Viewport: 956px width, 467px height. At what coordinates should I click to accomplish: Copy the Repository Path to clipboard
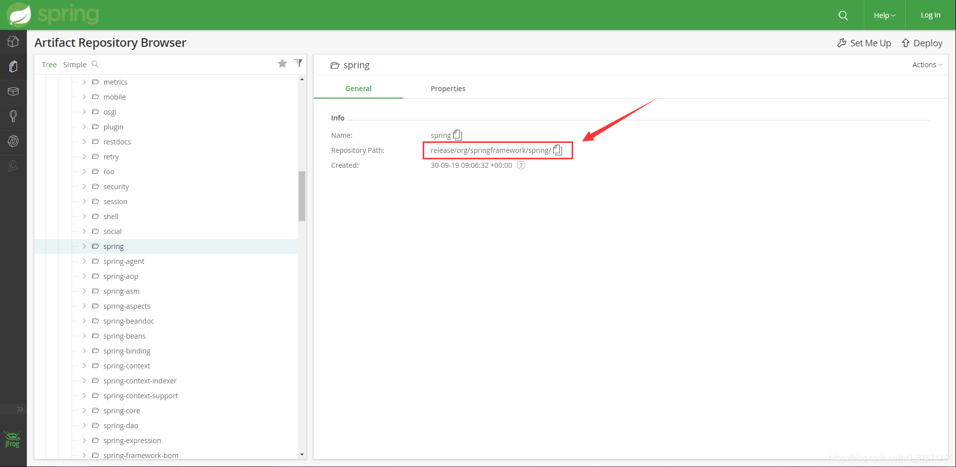coord(558,150)
